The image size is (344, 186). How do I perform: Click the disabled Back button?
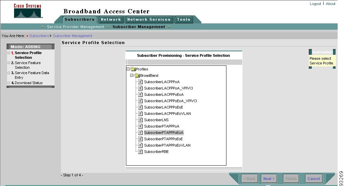250,179
